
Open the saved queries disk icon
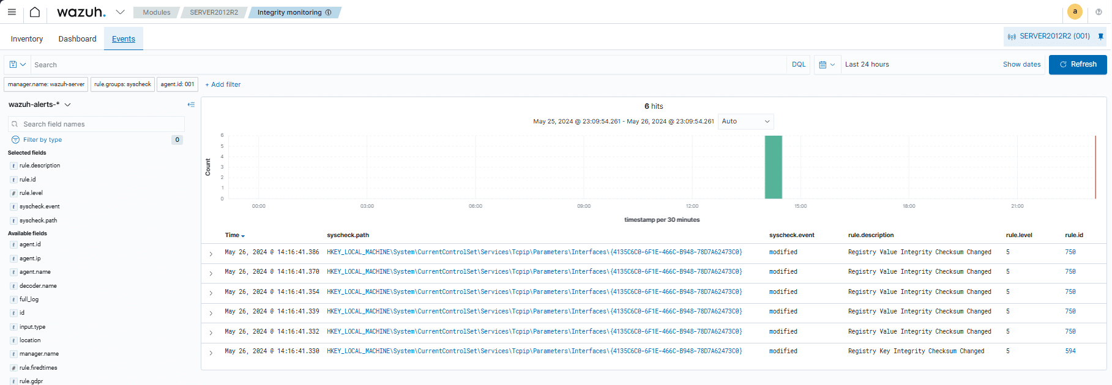click(17, 65)
